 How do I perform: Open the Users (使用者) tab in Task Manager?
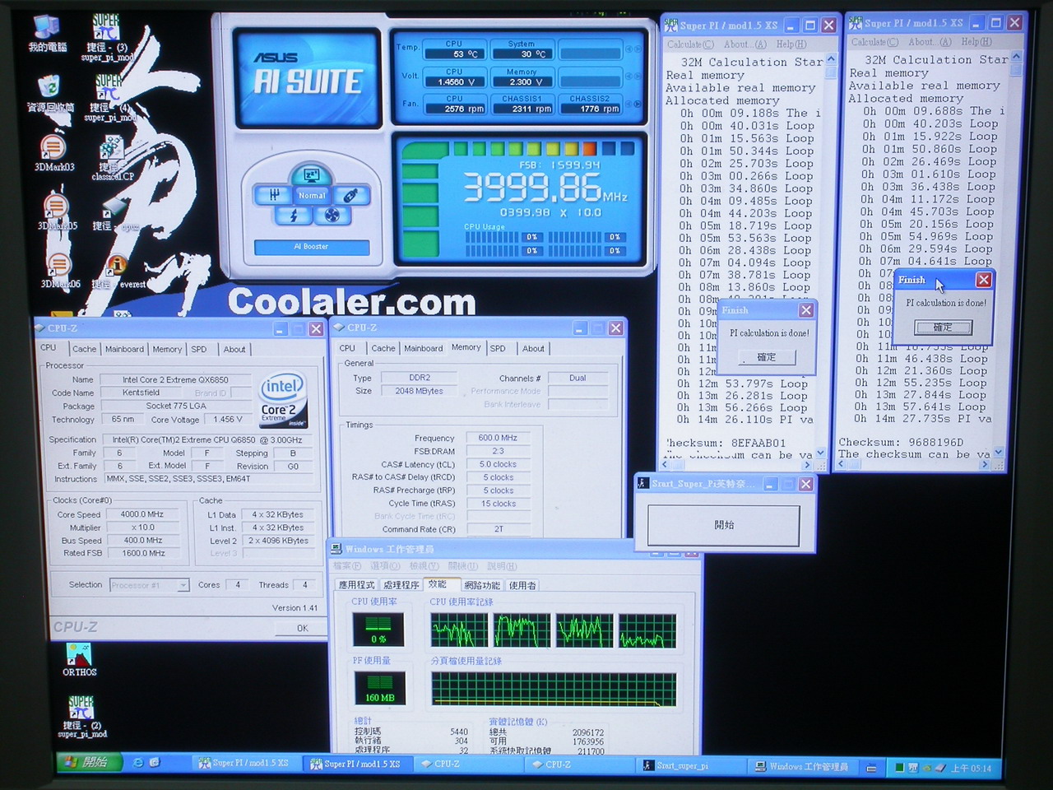coord(522,585)
